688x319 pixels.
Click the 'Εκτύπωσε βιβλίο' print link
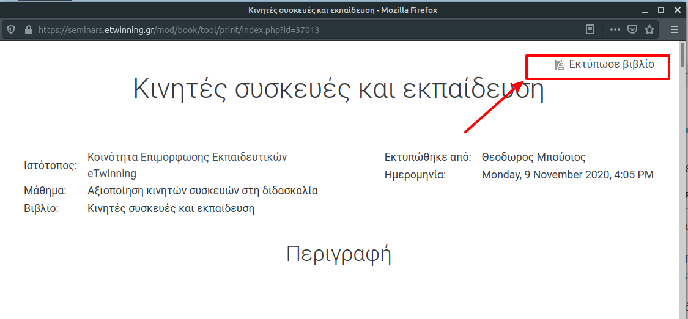pyautogui.click(x=612, y=64)
